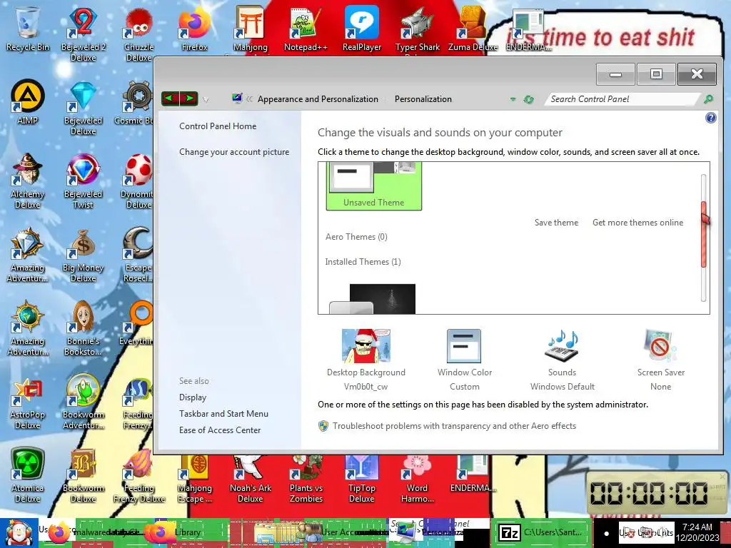Click the taskbar clock showing 7:24 AM
Image resolution: width=731 pixels, height=548 pixels.
pyautogui.click(x=697, y=532)
